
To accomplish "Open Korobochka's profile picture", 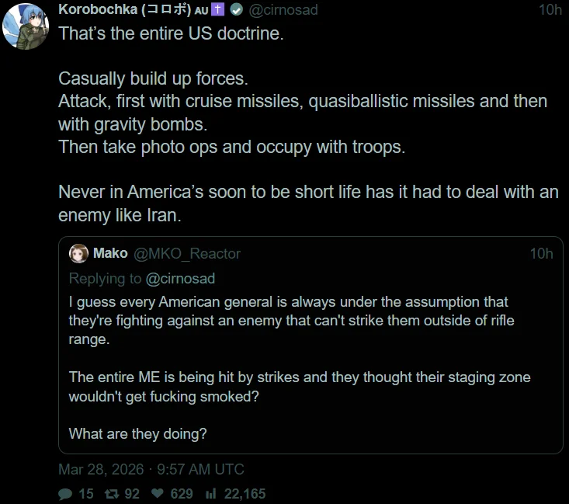I will click(26, 25).
